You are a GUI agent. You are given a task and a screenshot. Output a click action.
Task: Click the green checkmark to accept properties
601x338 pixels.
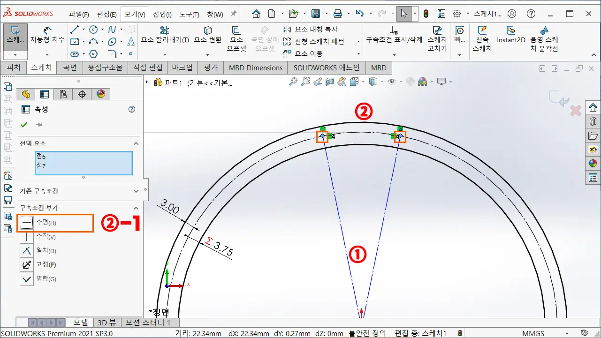pyautogui.click(x=24, y=125)
